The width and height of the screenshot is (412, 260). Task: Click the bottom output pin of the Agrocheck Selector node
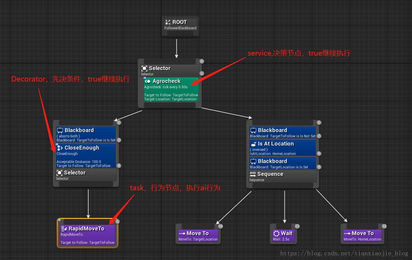tap(170, 105)
